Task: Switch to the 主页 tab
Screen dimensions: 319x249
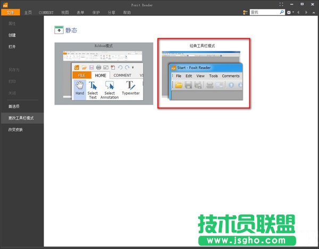Action: coord(28,13)
